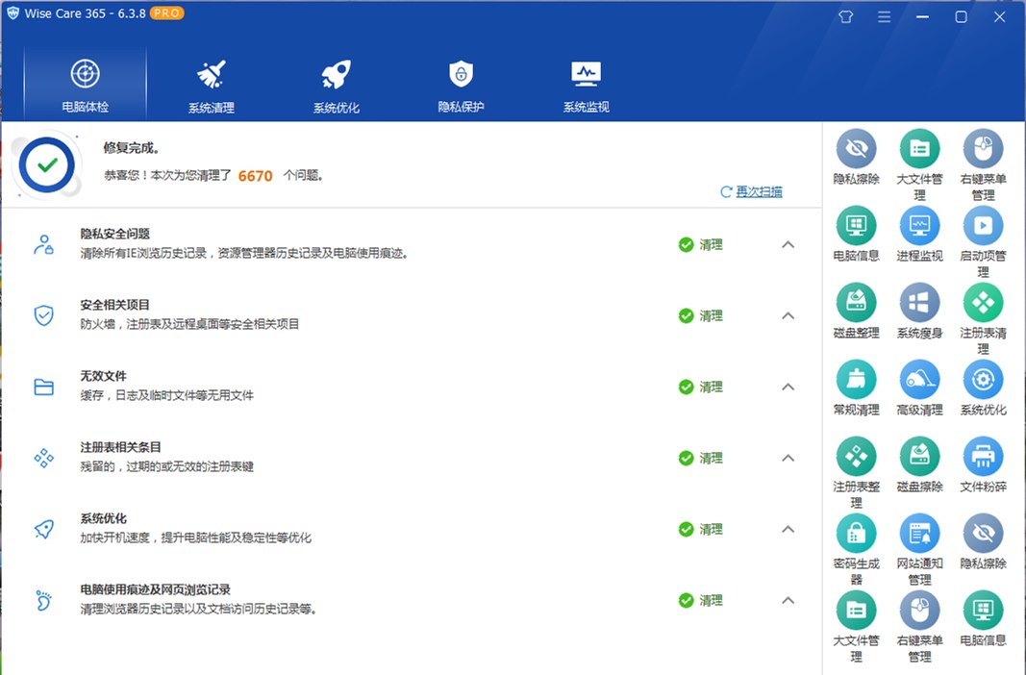Click the person-lock icon of 隐私安全问题
Image resolution: width=1026 pixels, height=675 pixels.
(44, 244)
